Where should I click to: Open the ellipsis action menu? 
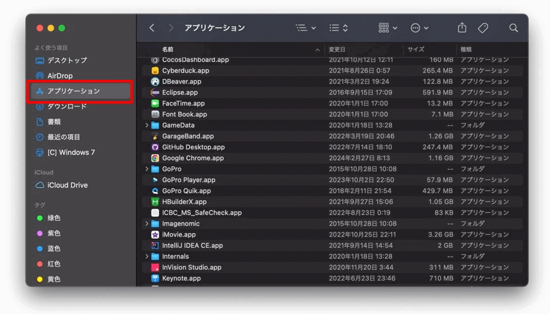click(x=420, y=28)
